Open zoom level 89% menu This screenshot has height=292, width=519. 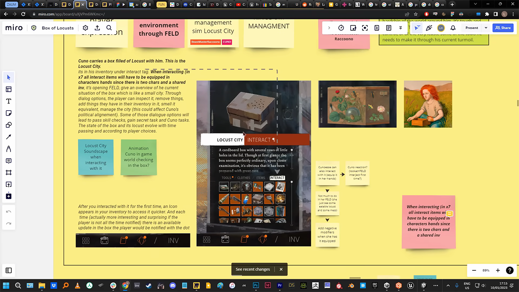coord(486,270)
